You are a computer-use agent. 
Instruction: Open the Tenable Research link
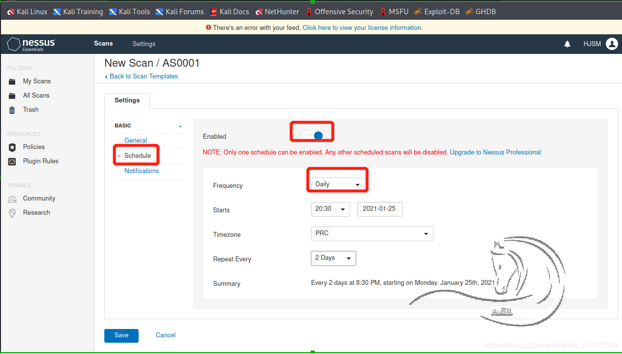click(x=37, y=213)
